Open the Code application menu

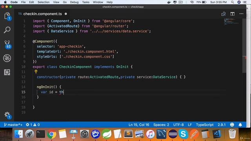14,2
